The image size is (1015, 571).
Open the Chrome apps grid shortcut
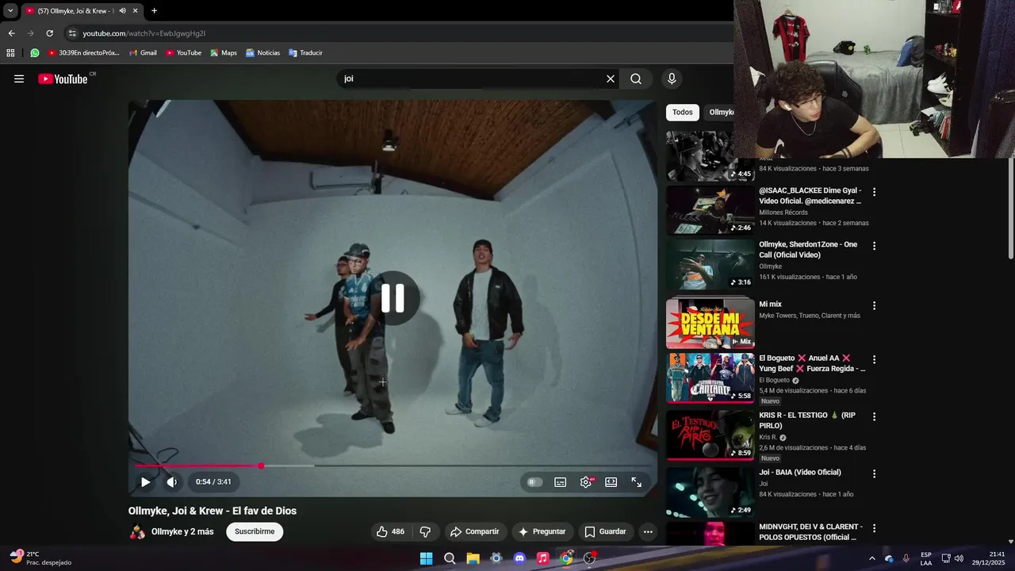point(10,53)
